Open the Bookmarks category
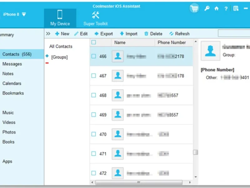Image resolution: width=250 pixels, height=188 pixels. [13, 93]
